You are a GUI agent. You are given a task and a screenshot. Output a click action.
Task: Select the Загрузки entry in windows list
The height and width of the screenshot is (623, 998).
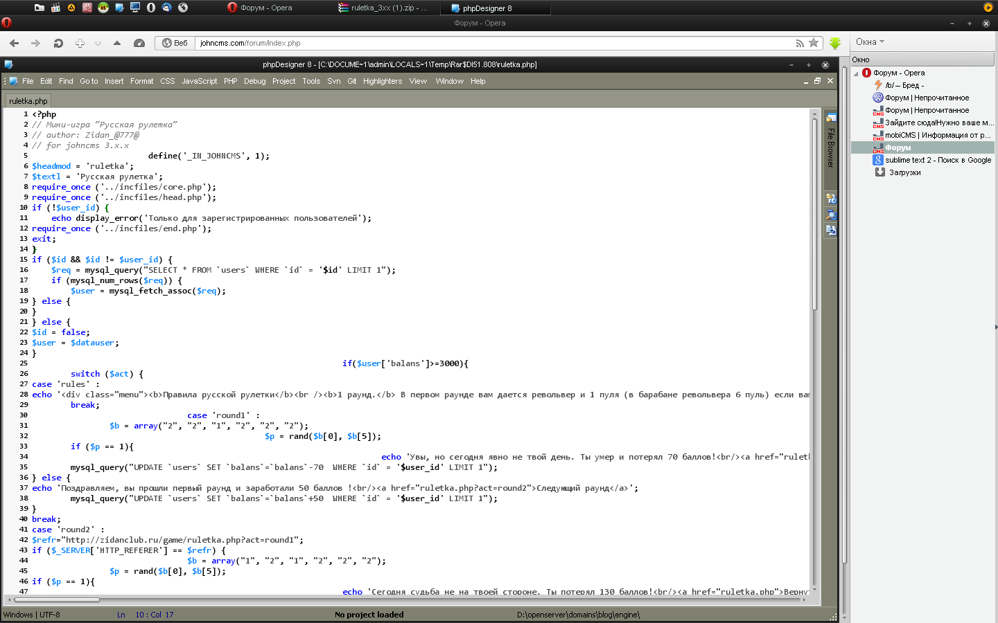pyautogui.click(x=904, y=172)
